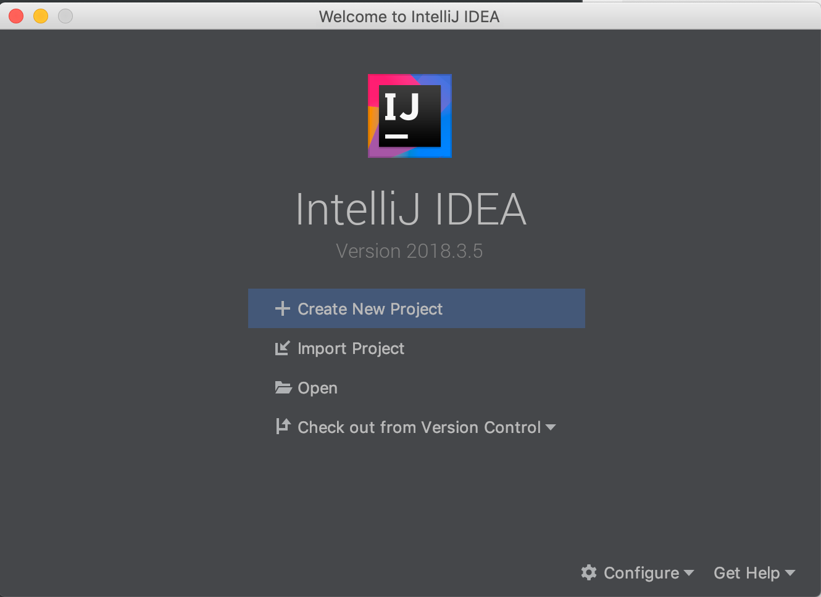Open Check out from Version Control
Image resolution: width=821 pixels, height=597 pixels.
pos(419,427)
